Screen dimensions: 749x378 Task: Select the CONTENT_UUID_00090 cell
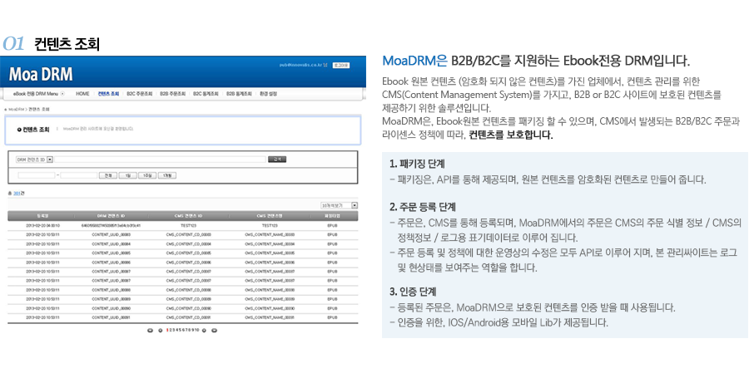tap(111, 308)
